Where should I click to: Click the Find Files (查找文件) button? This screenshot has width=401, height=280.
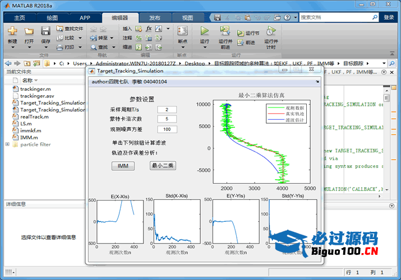point(70,29)
